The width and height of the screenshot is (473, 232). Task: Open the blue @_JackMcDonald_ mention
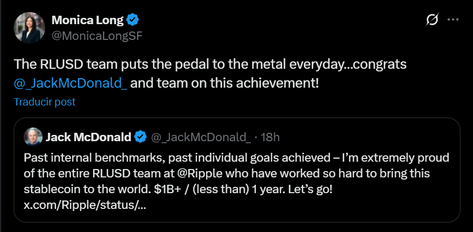(70, 82)
